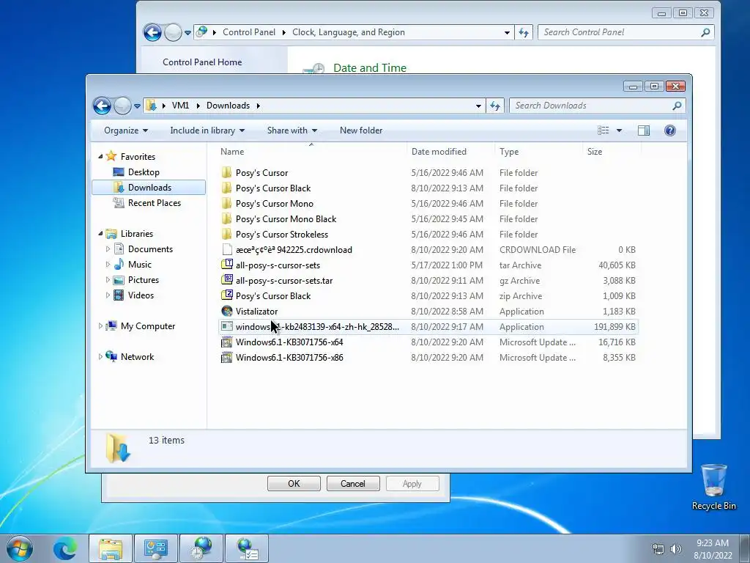Click Control Panel breadcrumb in background window
Image resolution: width=750 pixels, height=563 pixels.
(x=249, y=32)
